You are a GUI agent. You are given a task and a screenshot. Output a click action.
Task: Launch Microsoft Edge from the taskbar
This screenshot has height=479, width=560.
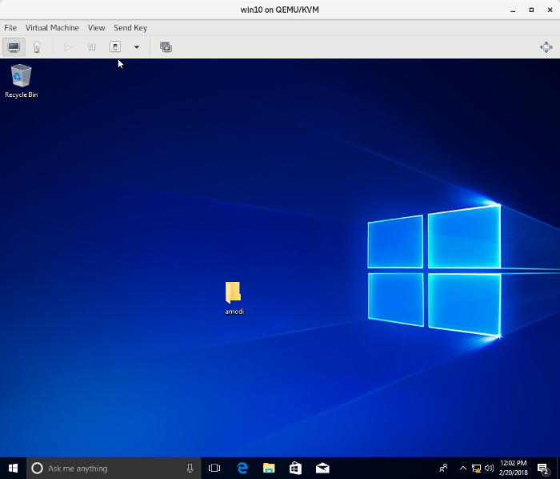pos(242,468)
